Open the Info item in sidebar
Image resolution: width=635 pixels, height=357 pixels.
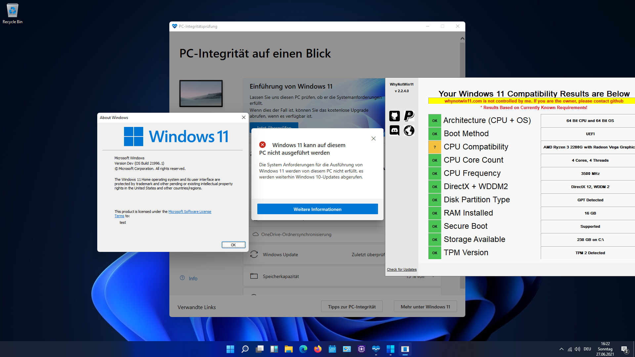click(192, 278)
